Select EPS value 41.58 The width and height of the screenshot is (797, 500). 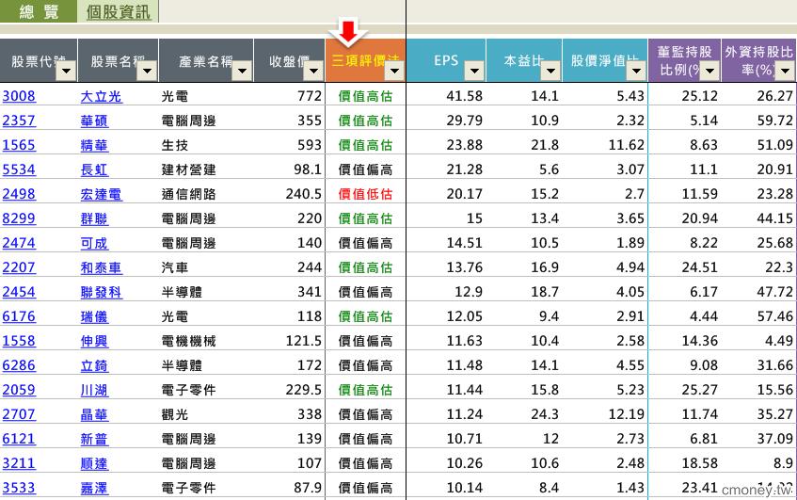[x=464, y=96]
